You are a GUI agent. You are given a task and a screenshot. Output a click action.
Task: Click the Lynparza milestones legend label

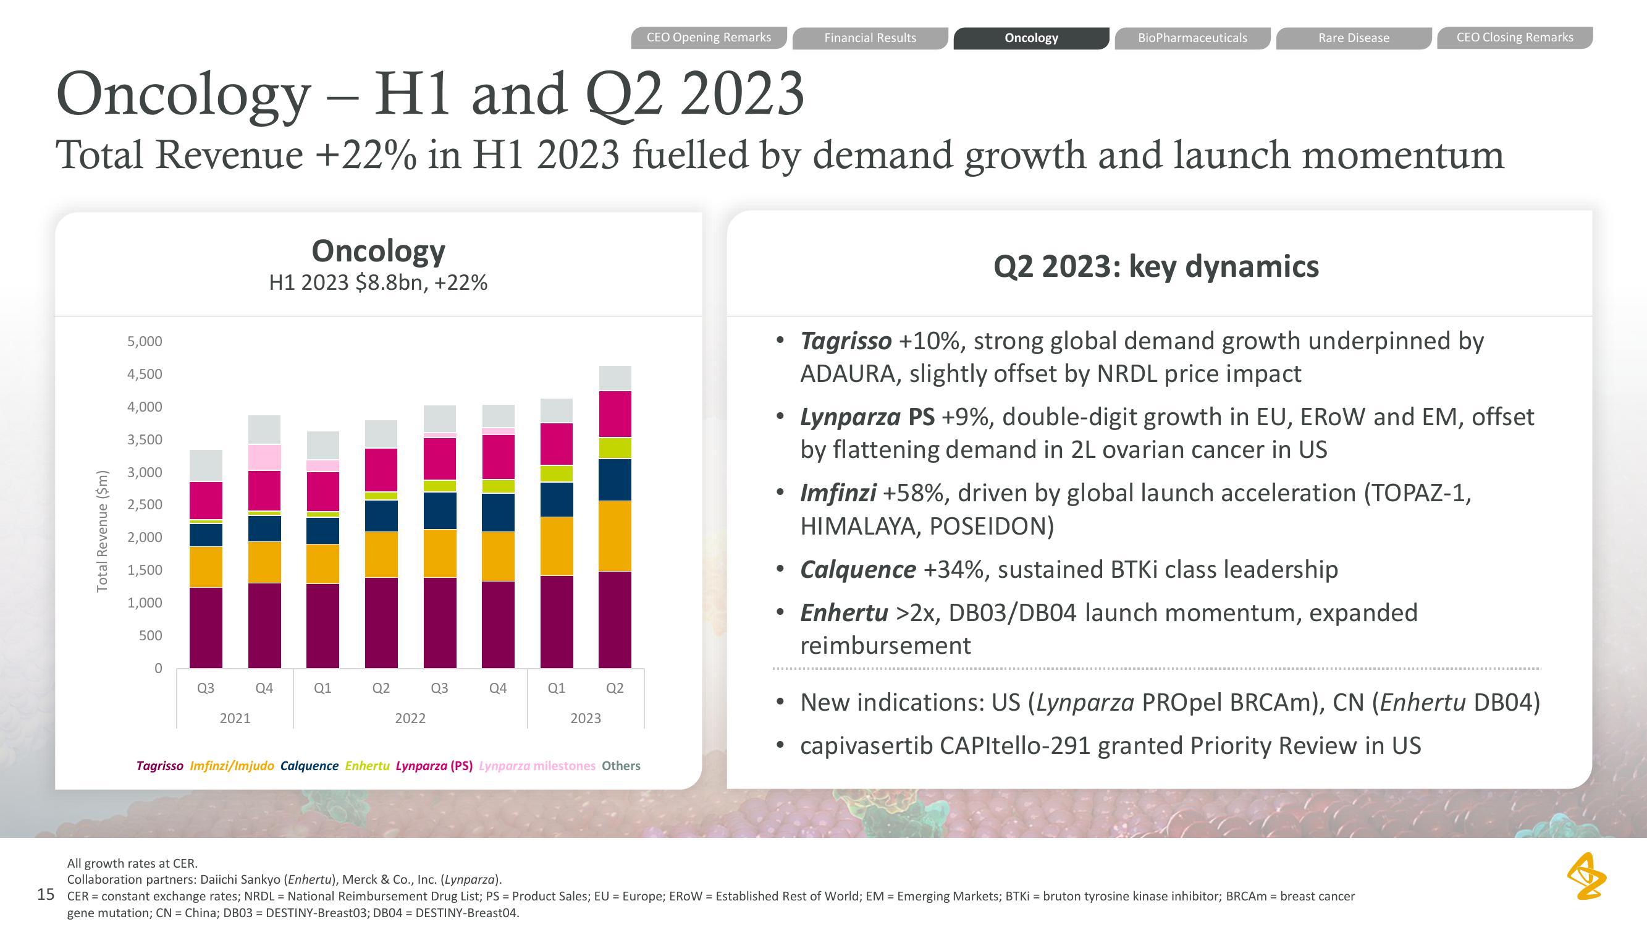(537, 766)
